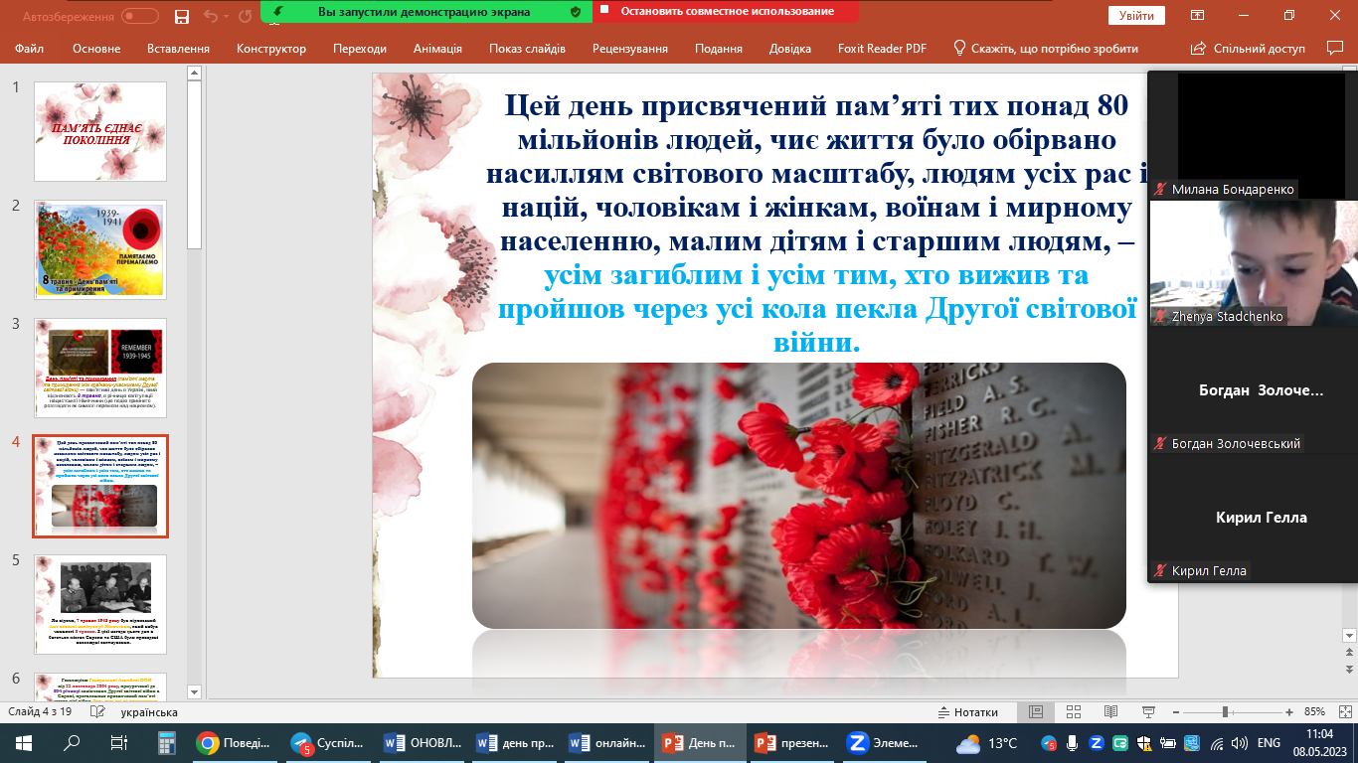Select slide 2 thumbnail with poppies

(x=100, y=249)
